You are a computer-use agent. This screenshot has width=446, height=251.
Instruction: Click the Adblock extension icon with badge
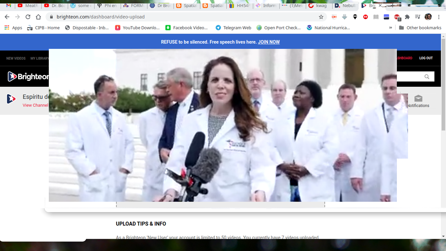coord(397,17)
